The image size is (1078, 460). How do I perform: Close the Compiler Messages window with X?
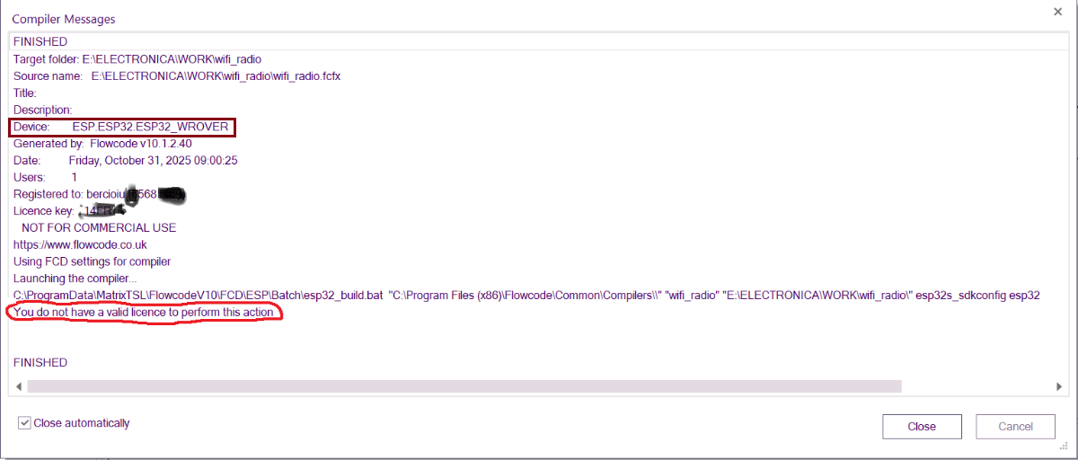1056,12
